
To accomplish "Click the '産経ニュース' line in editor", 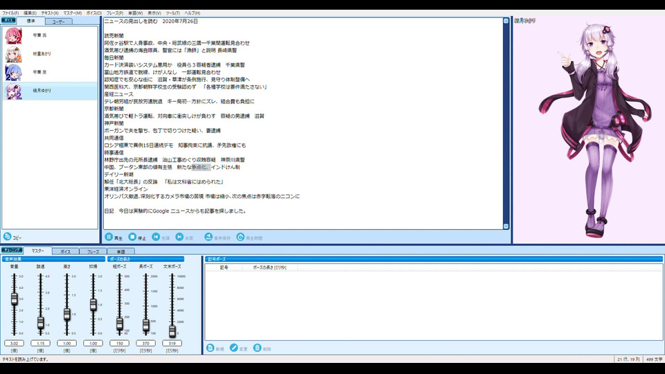I will click(118, 94).
